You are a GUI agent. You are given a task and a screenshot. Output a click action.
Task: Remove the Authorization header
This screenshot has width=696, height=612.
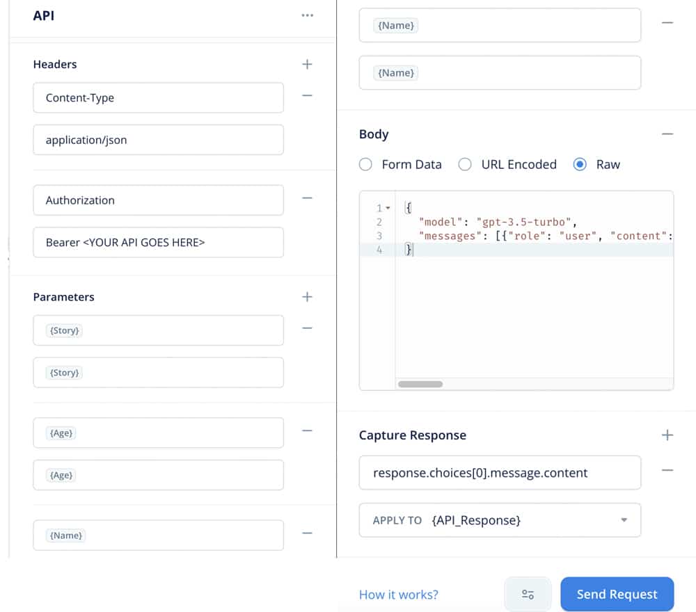point(307,198)
